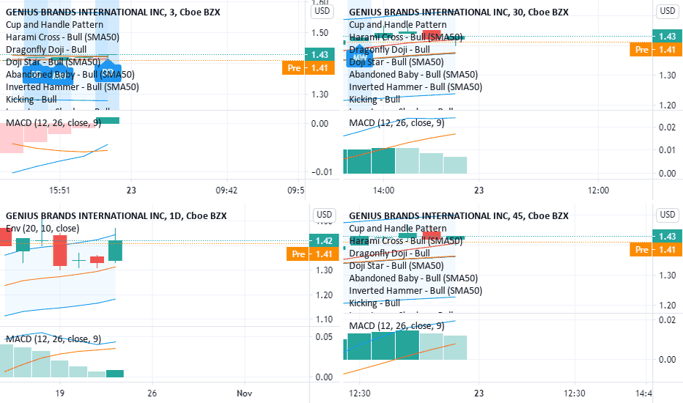Click the 14:00 time axis label in 30-minute chart

coord(383,190)
